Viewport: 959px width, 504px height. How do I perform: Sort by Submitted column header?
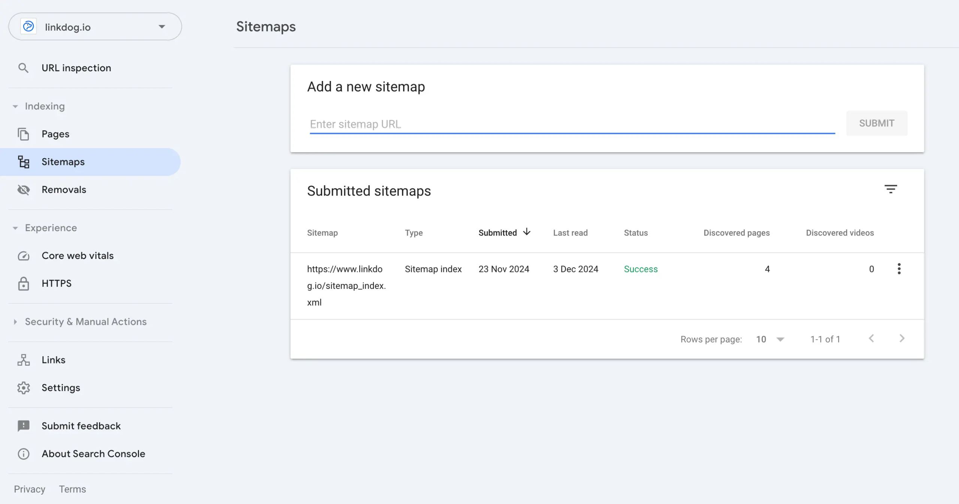(497, 233)
